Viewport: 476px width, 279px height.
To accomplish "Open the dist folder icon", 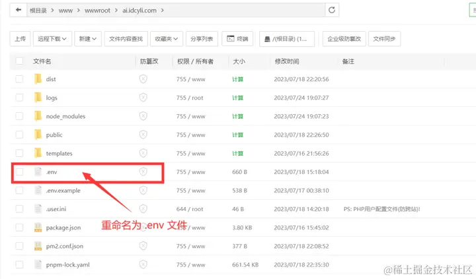I will pos(38,79).
